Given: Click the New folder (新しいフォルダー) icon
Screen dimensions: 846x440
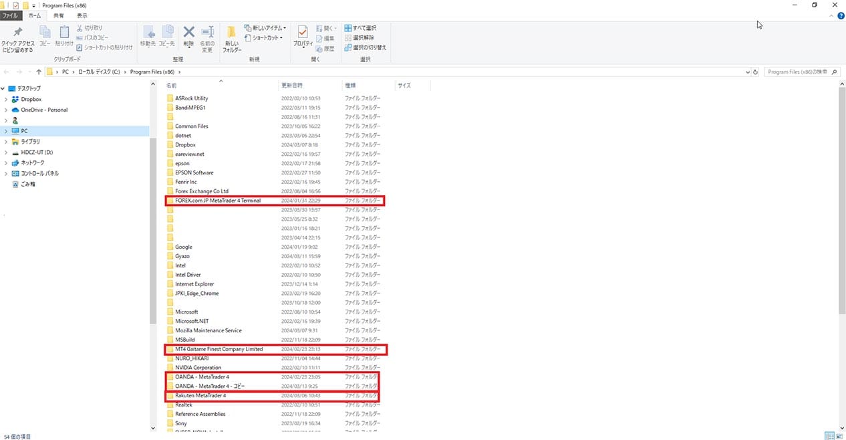Looking at the screenshot, I should (231, 32).
